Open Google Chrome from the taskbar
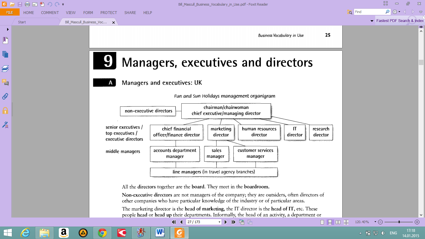 [102, 233]
